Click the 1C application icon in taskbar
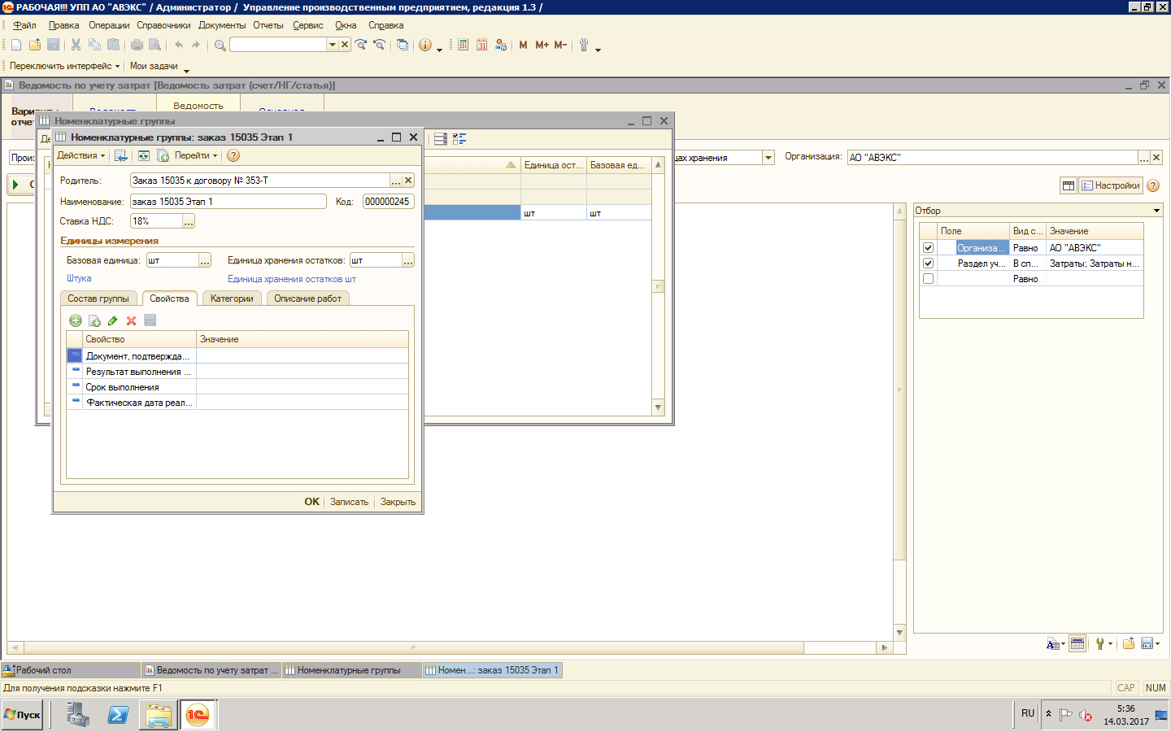This screenshot has width=1171, height=732. (x=198, y=715)
